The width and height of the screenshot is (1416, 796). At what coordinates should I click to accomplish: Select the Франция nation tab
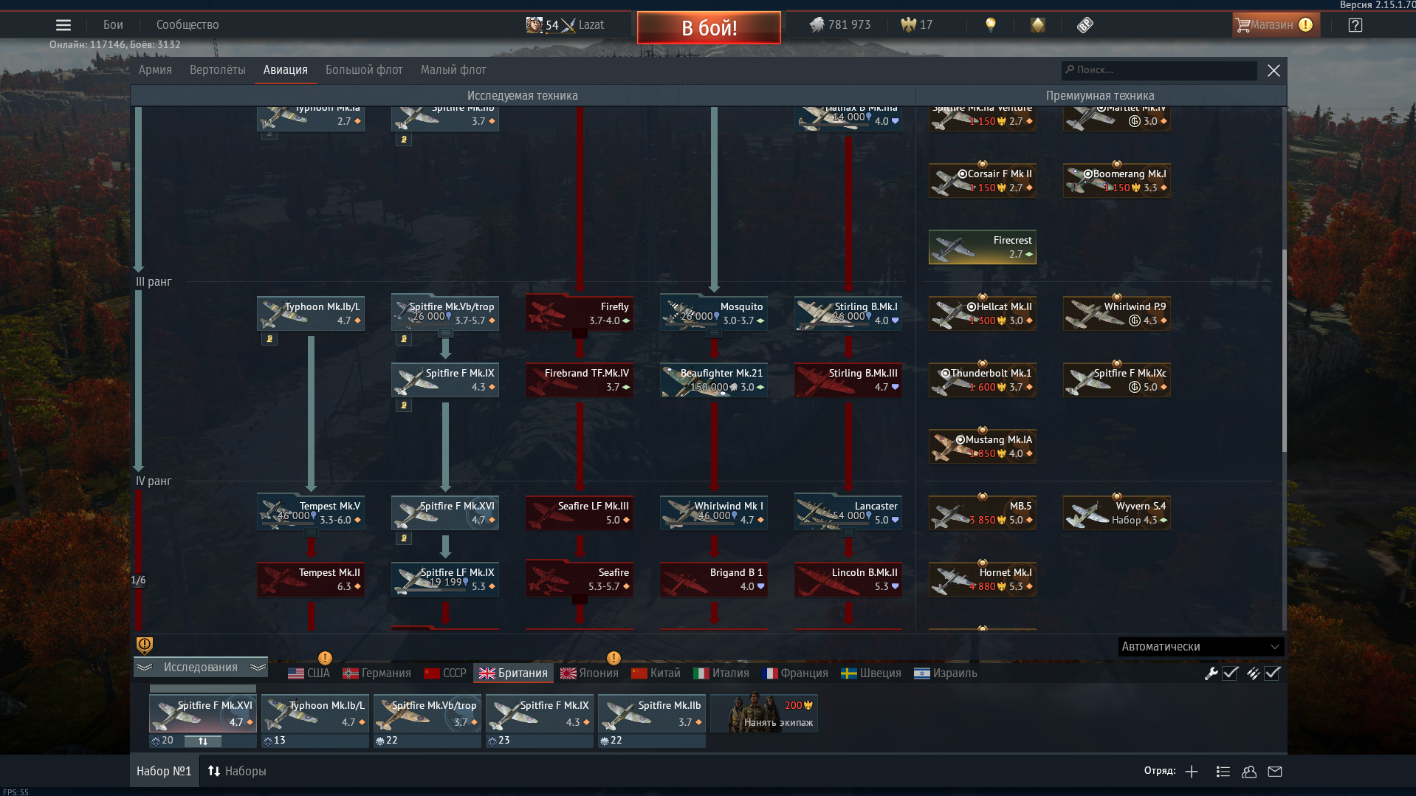click(794, 673)
